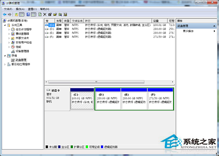Expand the 性能 node arrow
The width and height of the screenshot is (219, 156).
(x=9, y=47)
